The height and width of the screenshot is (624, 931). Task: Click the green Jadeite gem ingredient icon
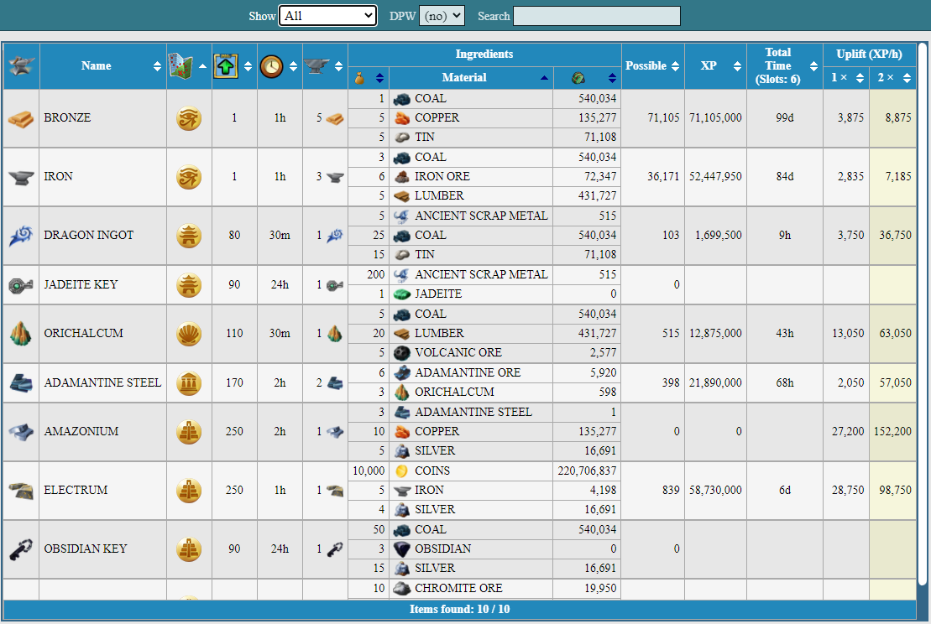point(402,294)
